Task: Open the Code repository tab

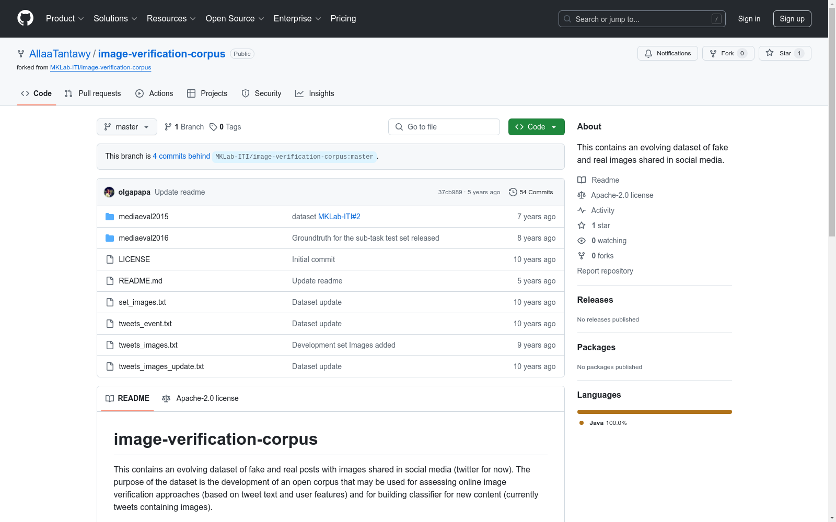Action: [37, 93]
